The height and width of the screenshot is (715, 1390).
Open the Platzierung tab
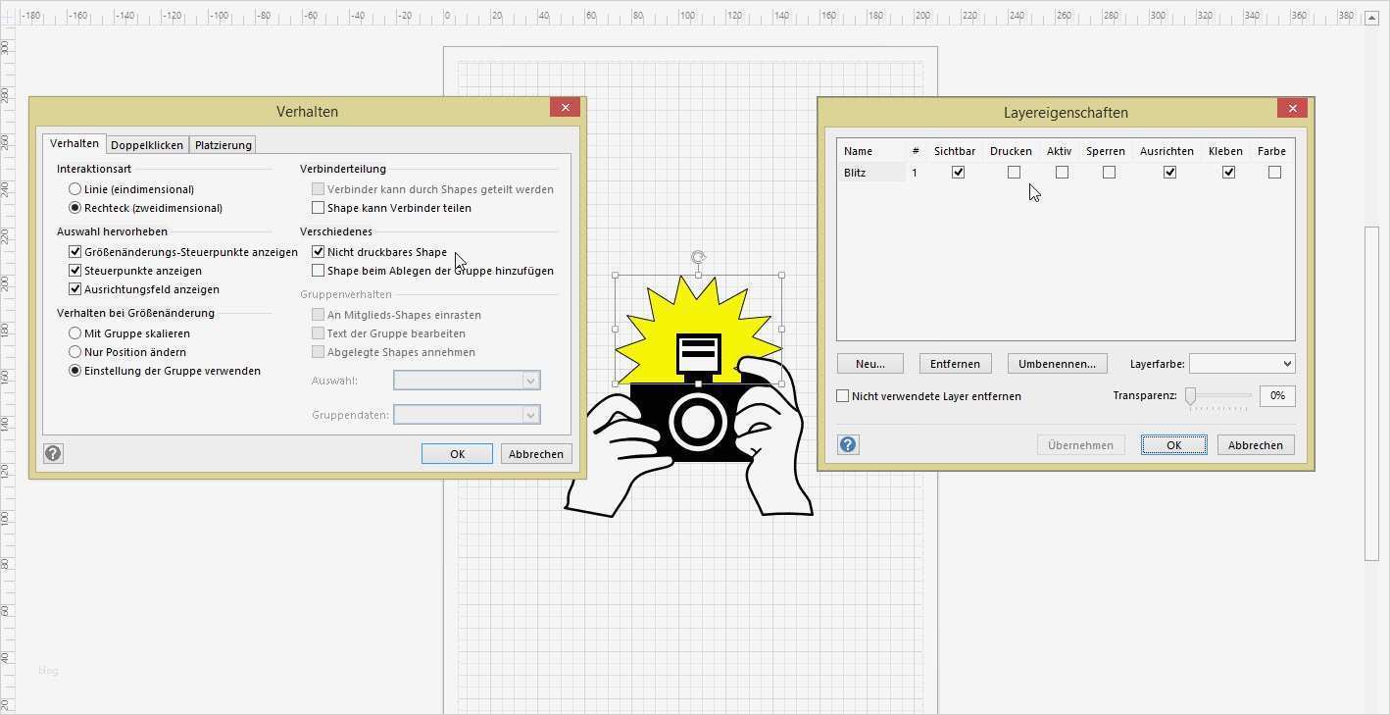click(223, 145)
